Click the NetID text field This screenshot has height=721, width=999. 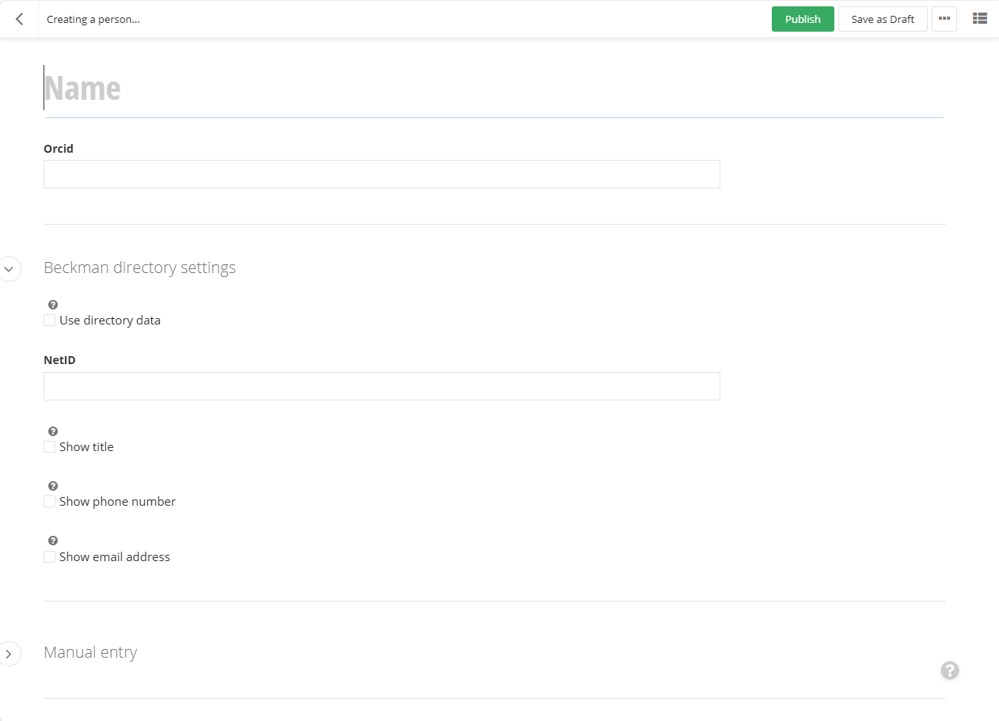tap(382, 385)
